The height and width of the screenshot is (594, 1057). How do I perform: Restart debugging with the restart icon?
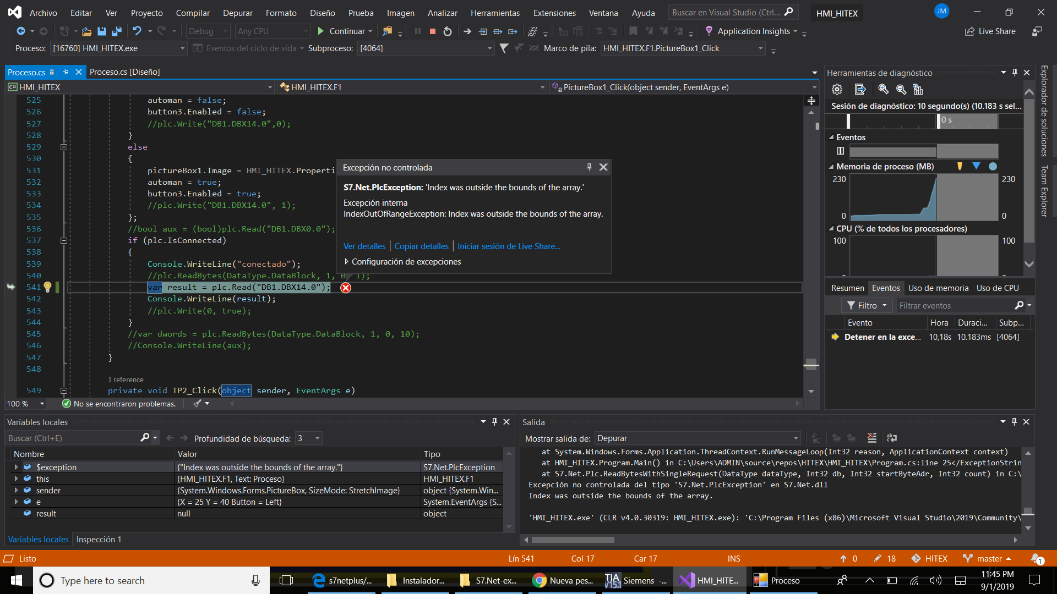[x=448, y=31]
